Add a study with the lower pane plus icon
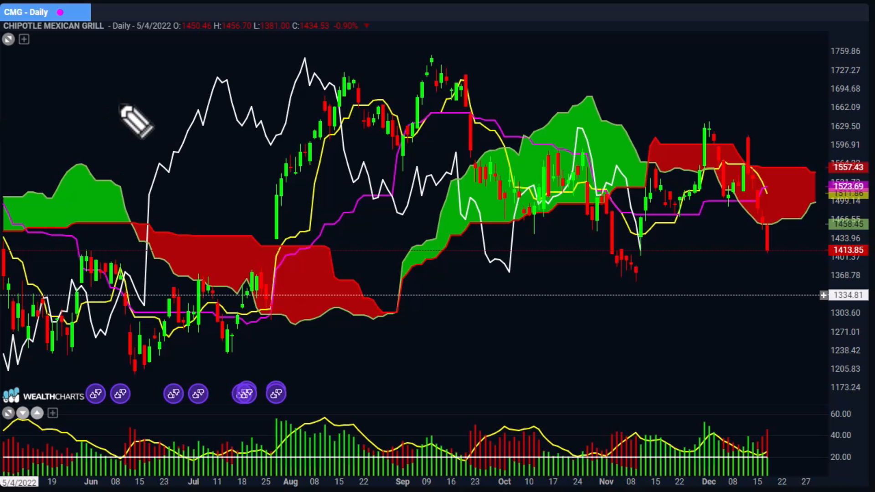The width and height of the screenshot is (875, 492). (x=53, y=413)
